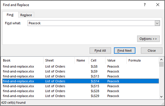The width and height of the screenshot is (165, 106).
Task: Select result row for cell $L$29
Action: 81,96
